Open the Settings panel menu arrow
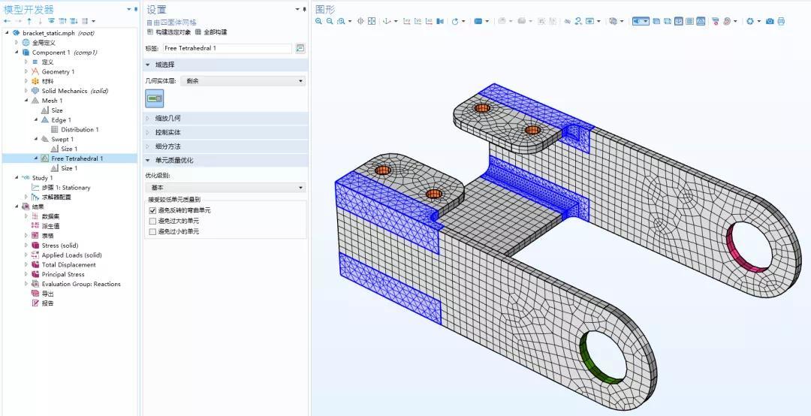The width and height of the screenshot is (811, 416). coord(297,9)
